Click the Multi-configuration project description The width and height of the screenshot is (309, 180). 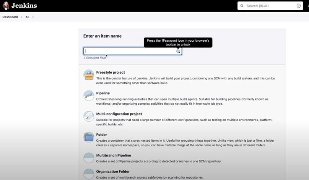pos(184,122)
